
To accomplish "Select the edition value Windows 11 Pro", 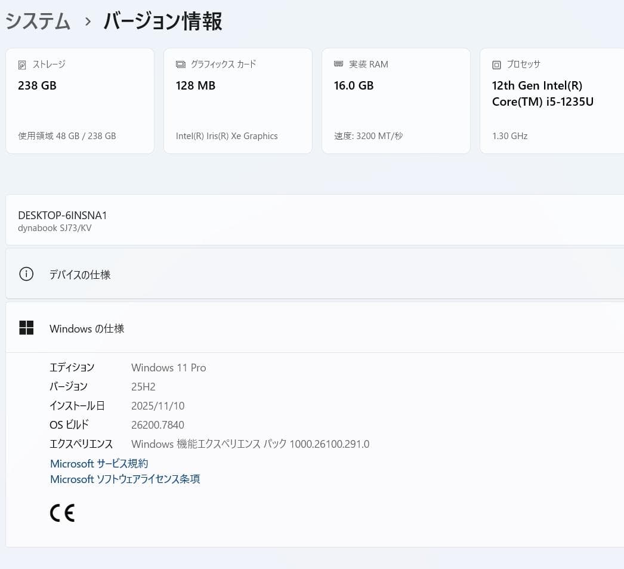I will pyautogui.click(x=169, y=368).
